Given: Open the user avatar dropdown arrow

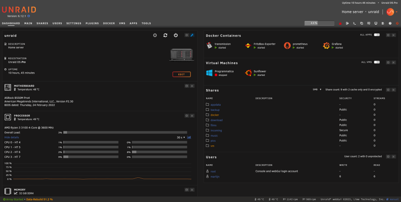Looking at the screenshot, I should 397,12.
